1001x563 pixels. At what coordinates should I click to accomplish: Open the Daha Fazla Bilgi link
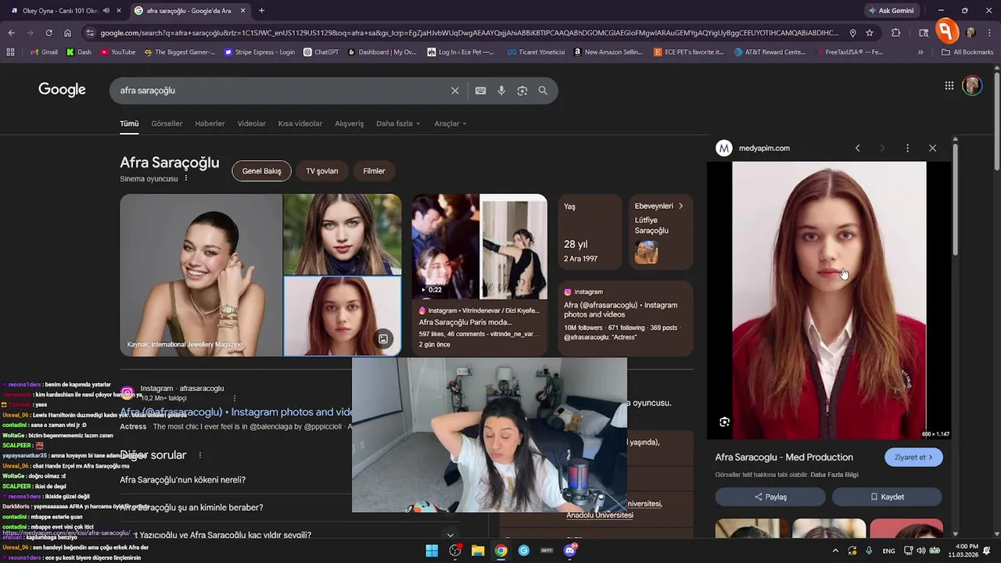click(x=834, y=475)
